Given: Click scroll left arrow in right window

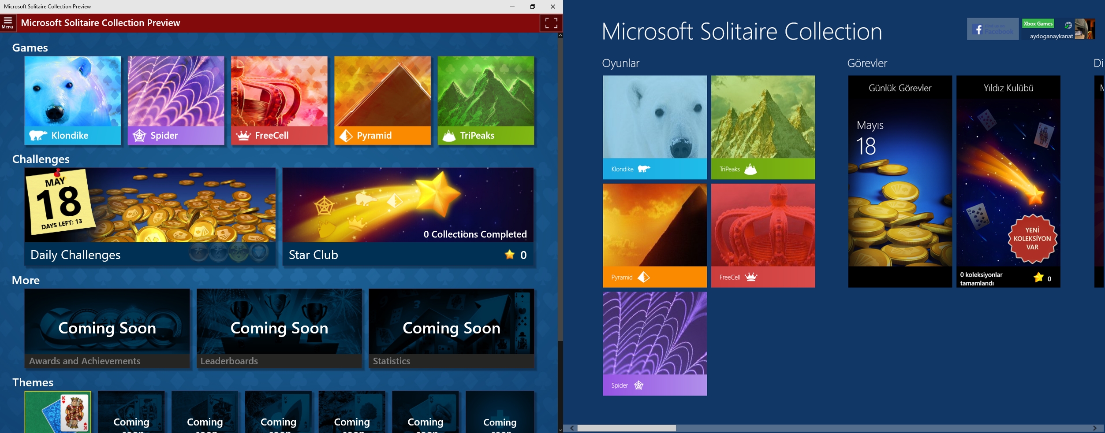Looking at the screenshot, I should pos(572,428).
